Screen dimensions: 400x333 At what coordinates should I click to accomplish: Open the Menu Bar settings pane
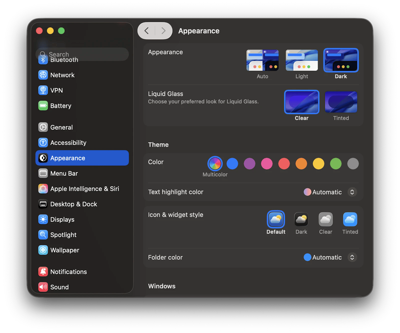pos(64,174)
